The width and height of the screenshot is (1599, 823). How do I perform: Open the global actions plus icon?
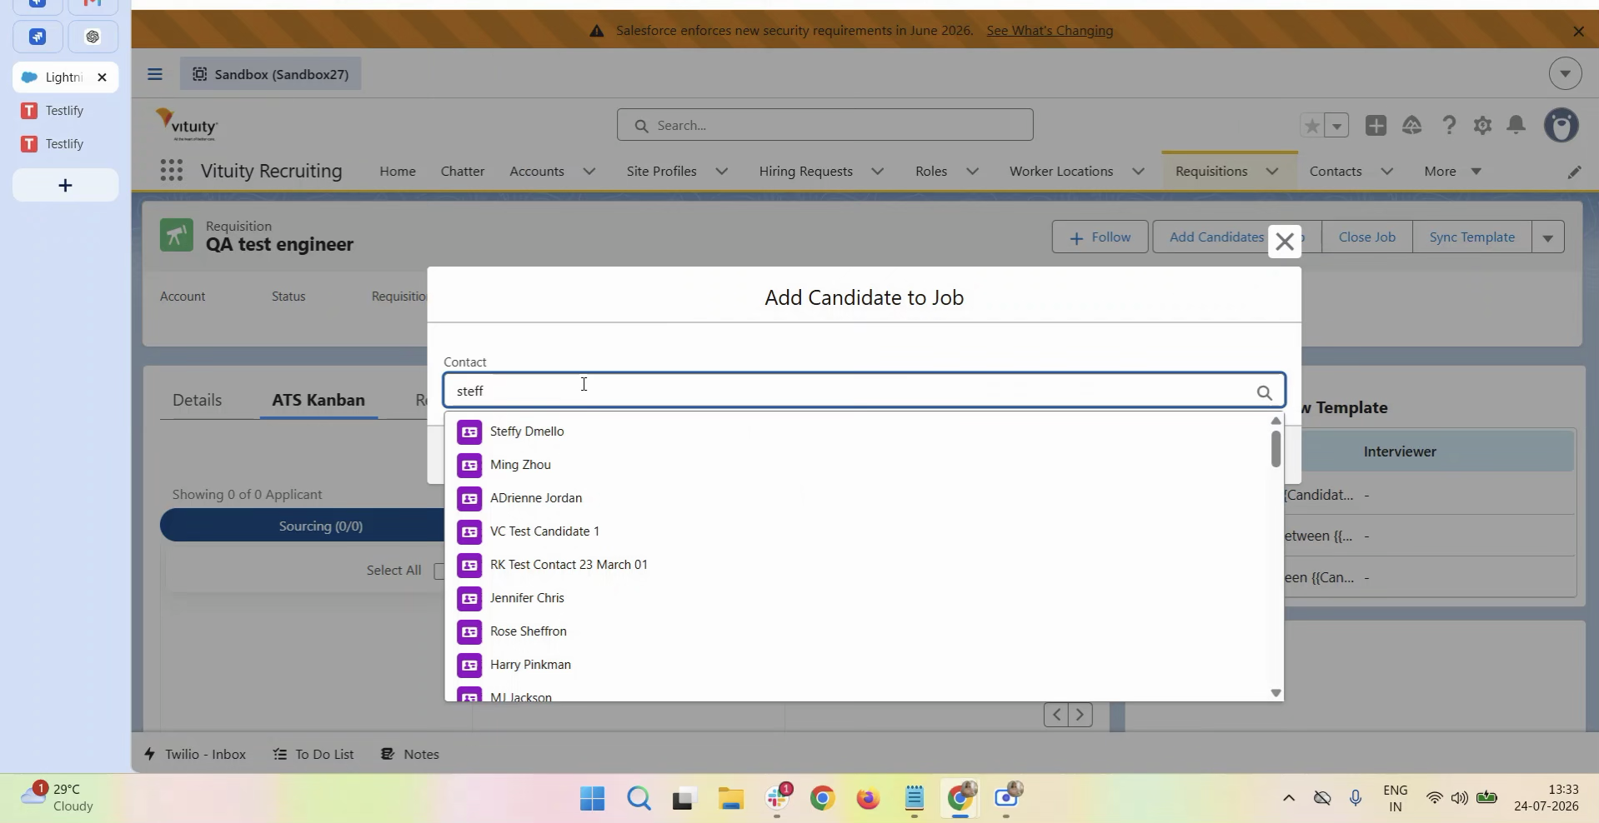pos(1376,126)
